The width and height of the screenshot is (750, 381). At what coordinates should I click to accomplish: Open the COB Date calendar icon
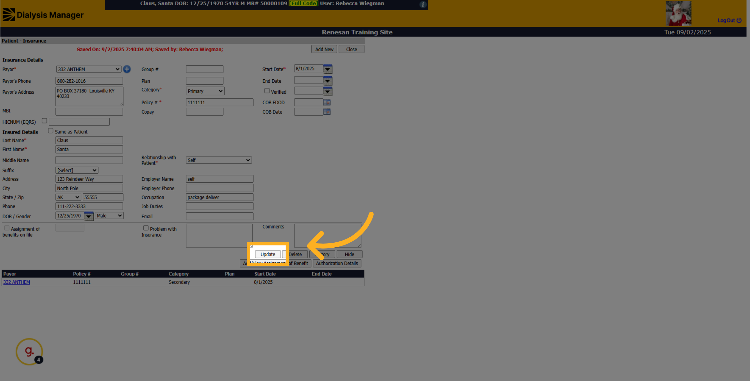click(327, 111)
